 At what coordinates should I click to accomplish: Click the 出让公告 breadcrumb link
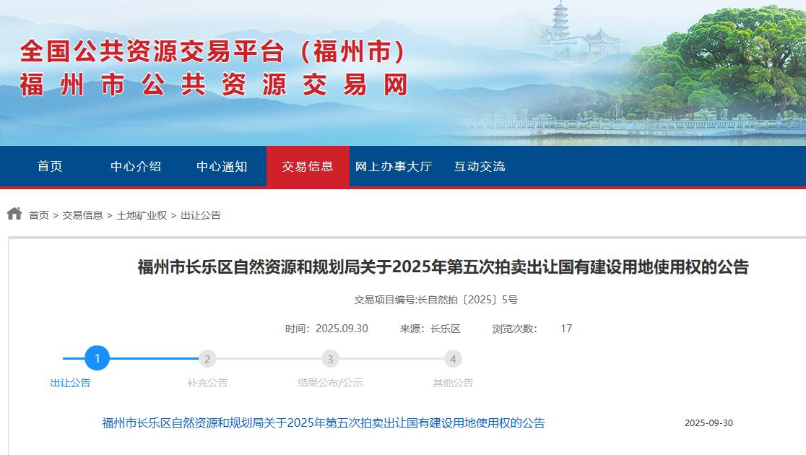201,215
